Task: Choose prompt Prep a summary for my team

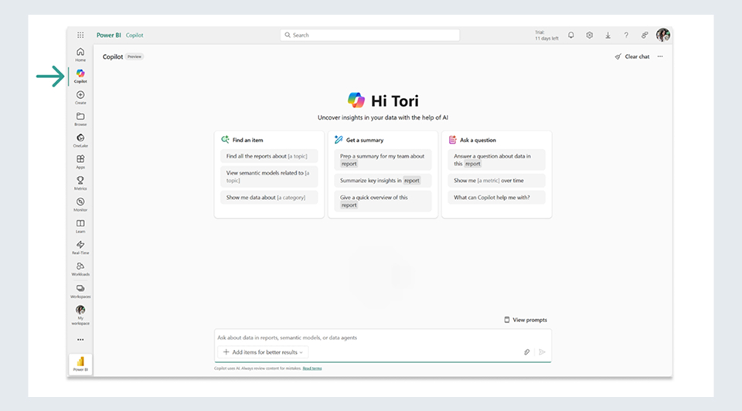Action: click(383, 160)
